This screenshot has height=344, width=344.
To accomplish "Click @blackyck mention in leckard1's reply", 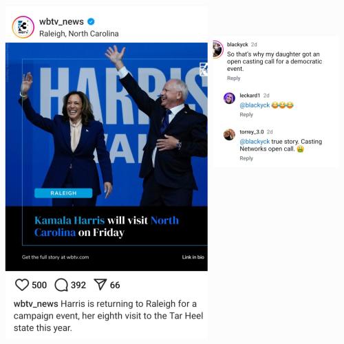I will [x=255, y=105].
